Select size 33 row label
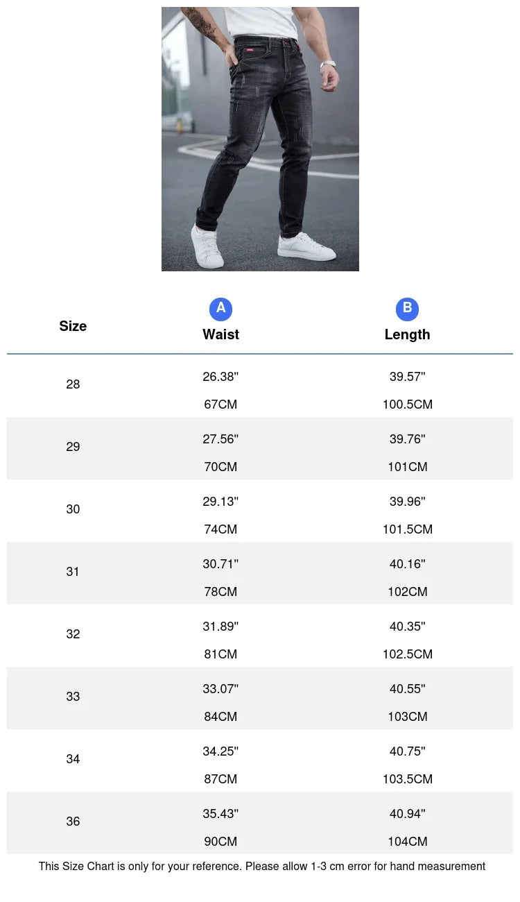The width and height of the screenshot is (520, 902). (x=73, y=697)
